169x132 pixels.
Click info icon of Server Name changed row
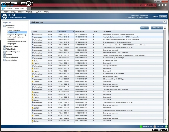[x=32, y=35]
